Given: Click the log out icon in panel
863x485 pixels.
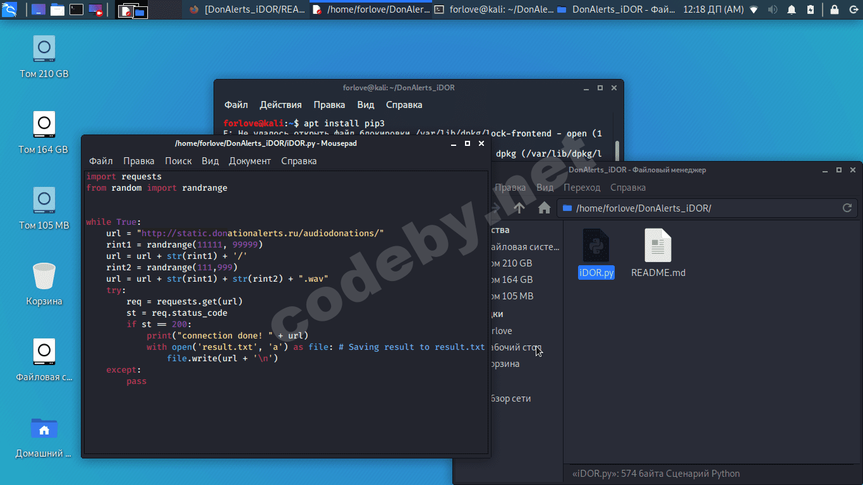Looking at the screenshot, I should (852, 9).
